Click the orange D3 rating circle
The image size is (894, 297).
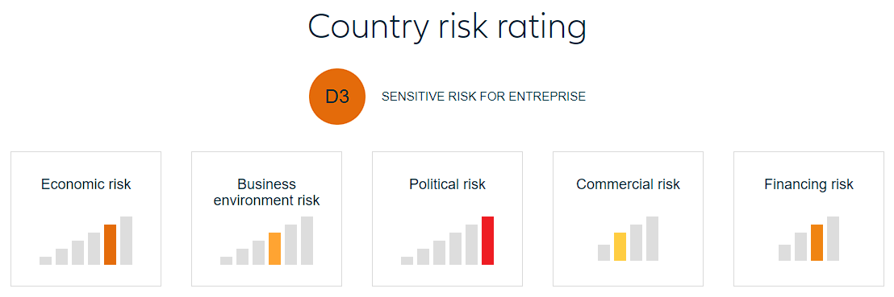click(x=337, y=97)
